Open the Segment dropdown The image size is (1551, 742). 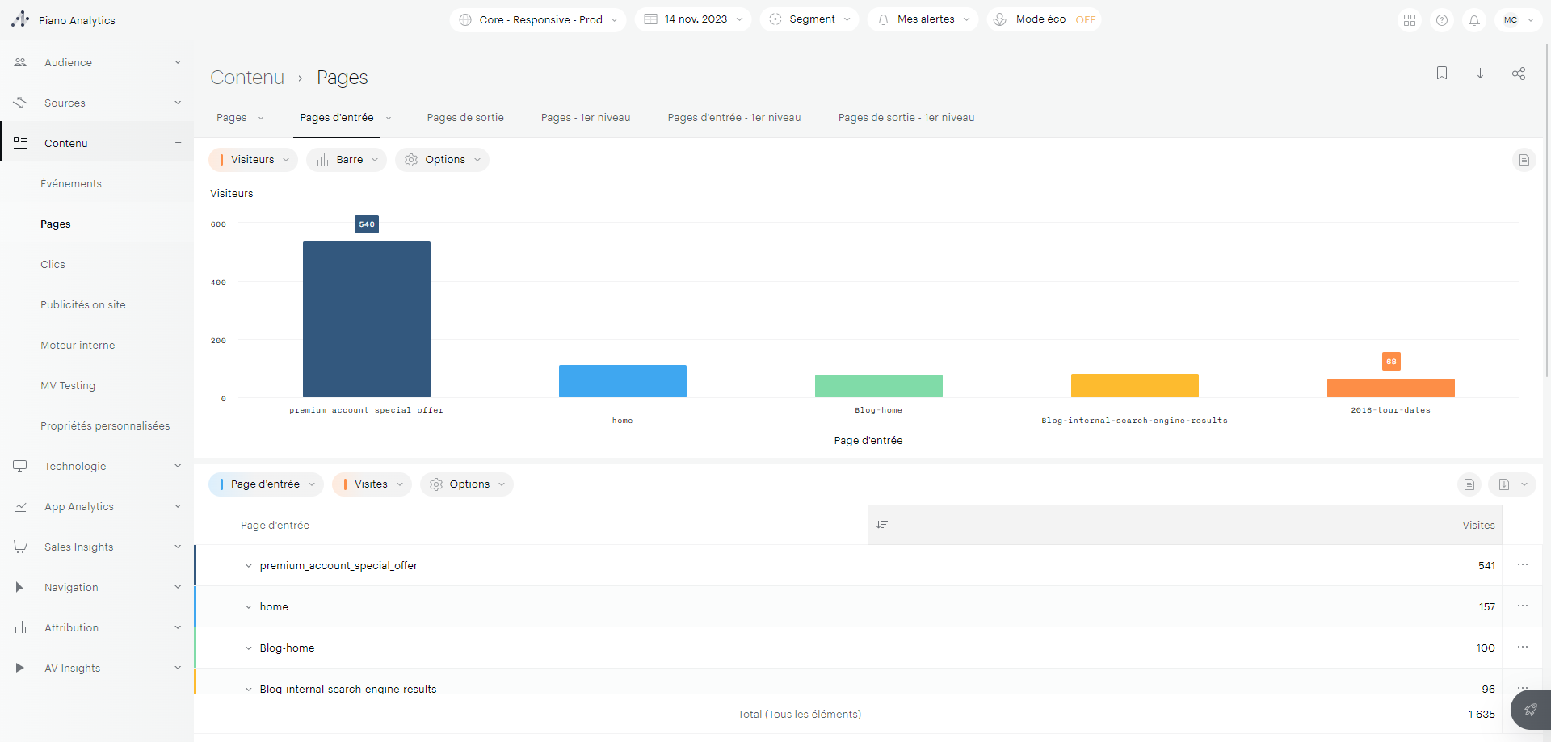click(x=809, y=19)
